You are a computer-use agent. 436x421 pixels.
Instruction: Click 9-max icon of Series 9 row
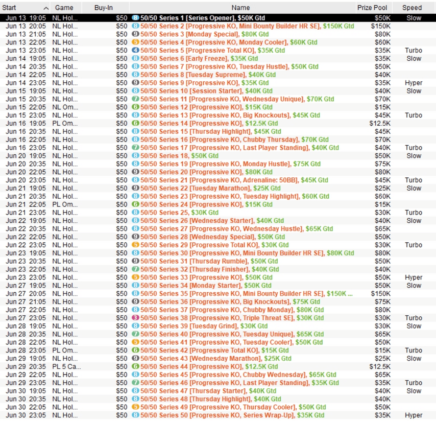click(x=135, y=83)
